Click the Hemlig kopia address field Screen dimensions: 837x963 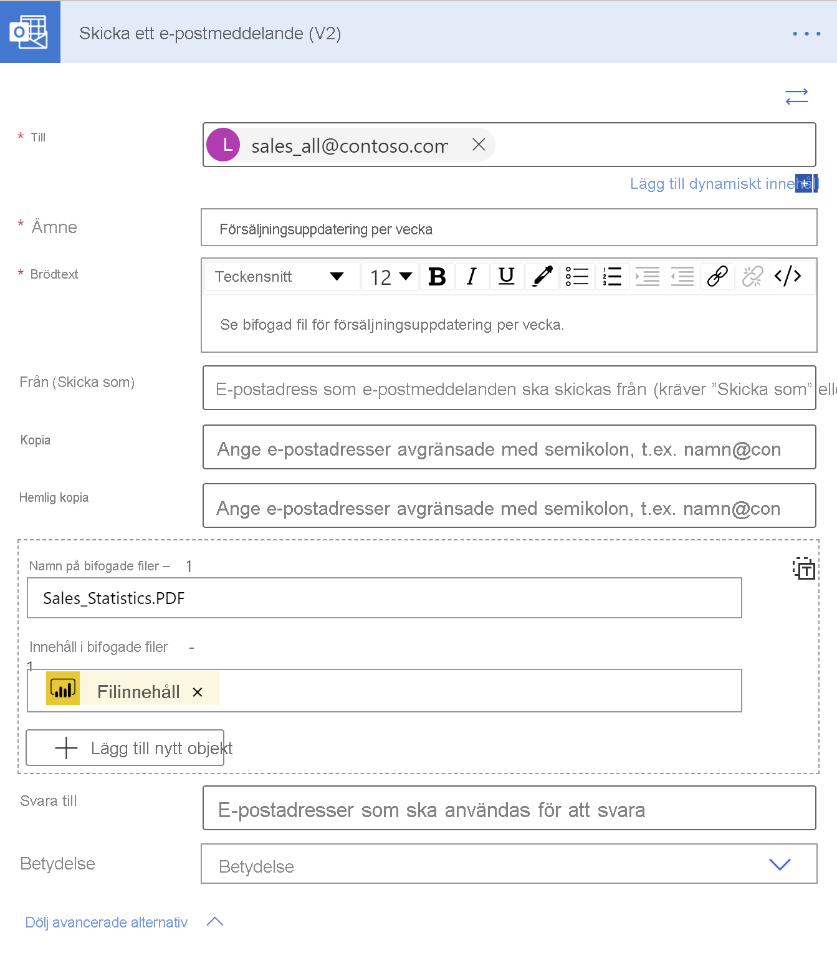[509, 505]
